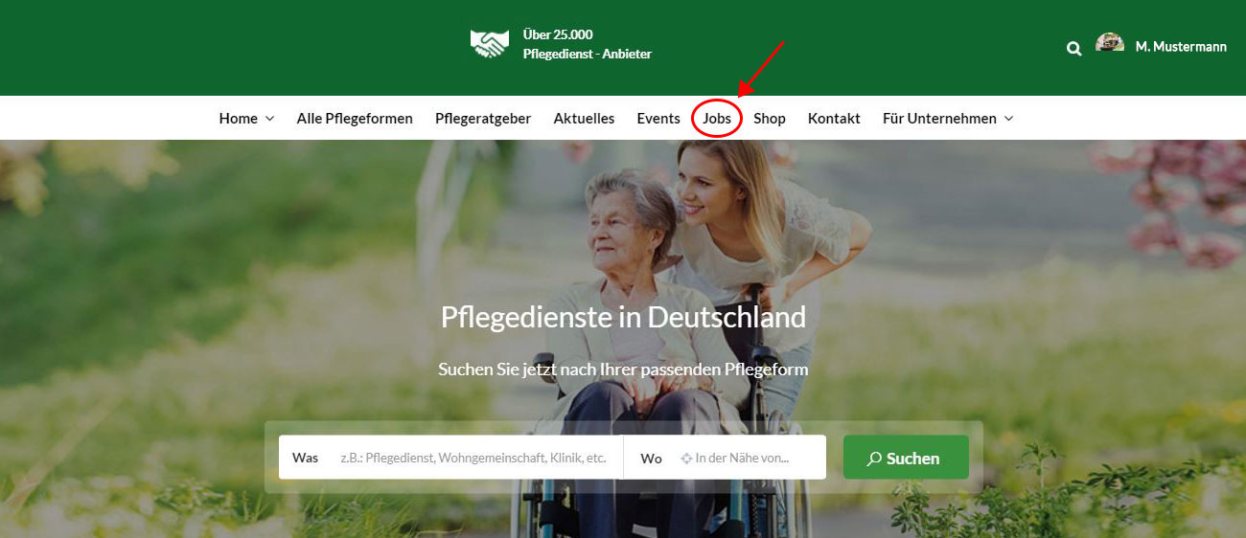Expand the Home menu chevron

click(269, 119)
